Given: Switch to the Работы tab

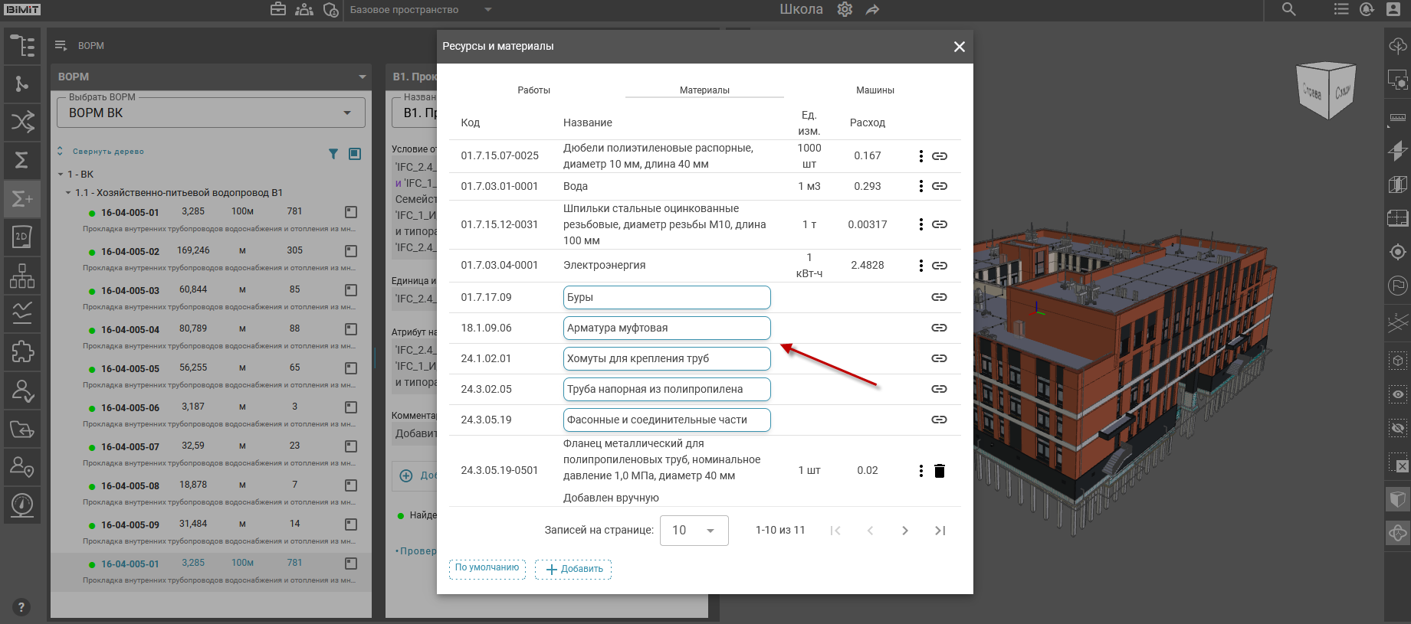Looking at the screenshot, I should click(533, 90).
